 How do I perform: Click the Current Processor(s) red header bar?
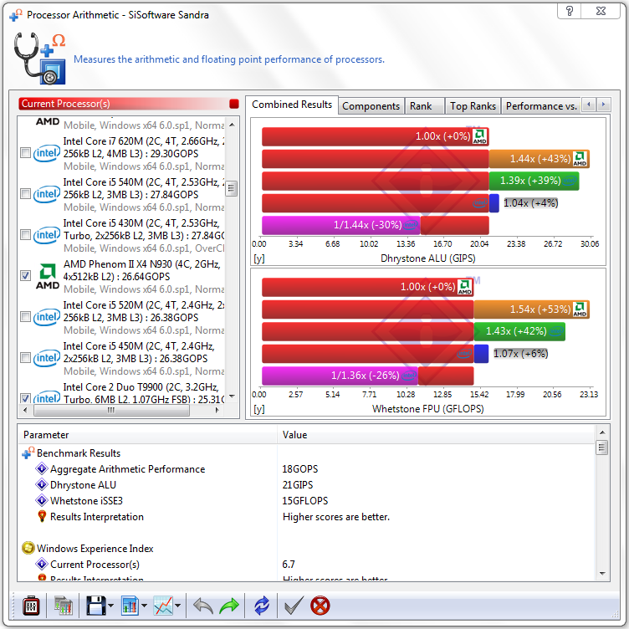point(129,104)
